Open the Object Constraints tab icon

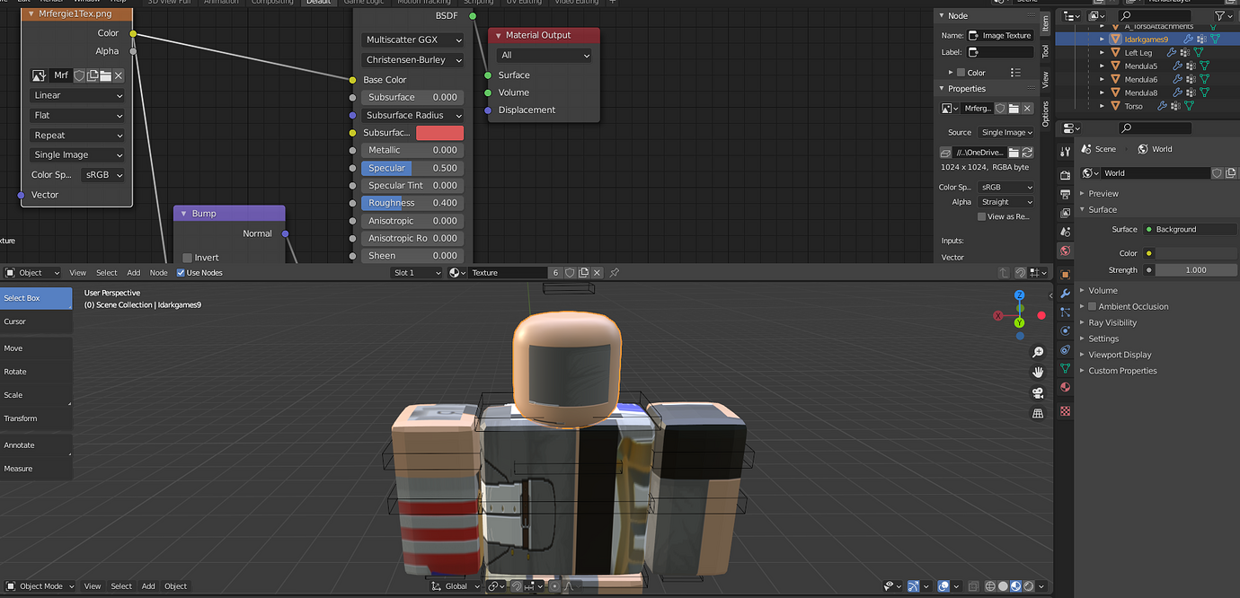pos(1065,349)
